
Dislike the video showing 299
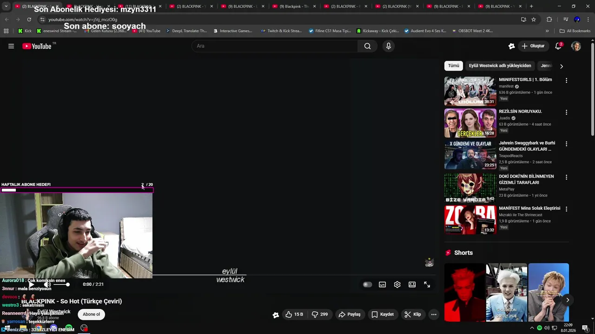[x=320, y=315]
